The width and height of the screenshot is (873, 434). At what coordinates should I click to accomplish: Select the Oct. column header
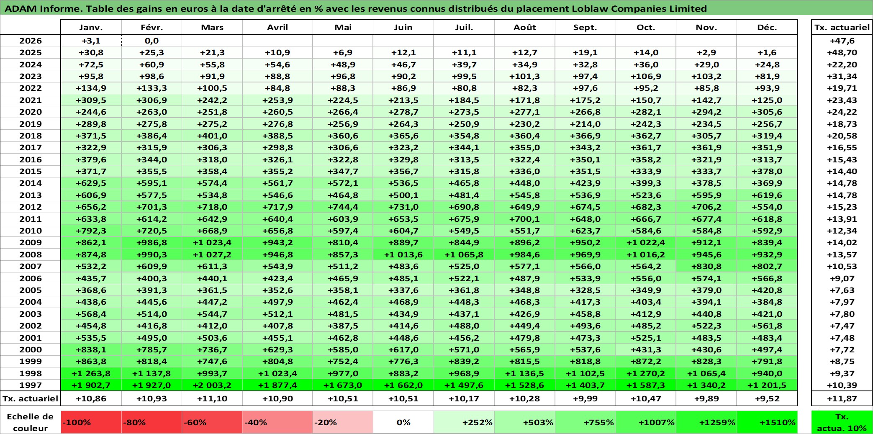(x=646, y=27)
